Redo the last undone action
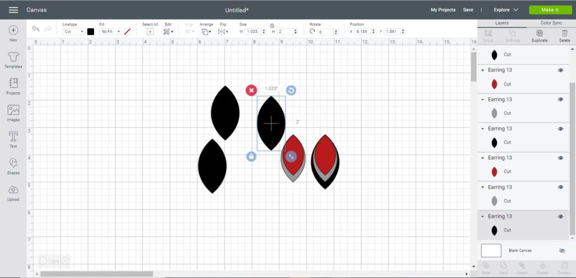The width and height of the screenshot is (576, 278). [48, 29]
